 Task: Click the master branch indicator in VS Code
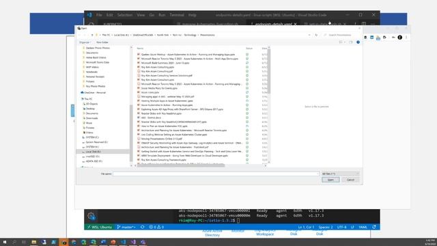(126, 228)
